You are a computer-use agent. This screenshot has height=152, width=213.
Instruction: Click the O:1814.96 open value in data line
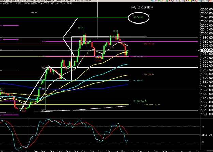(x=36, y=3)
